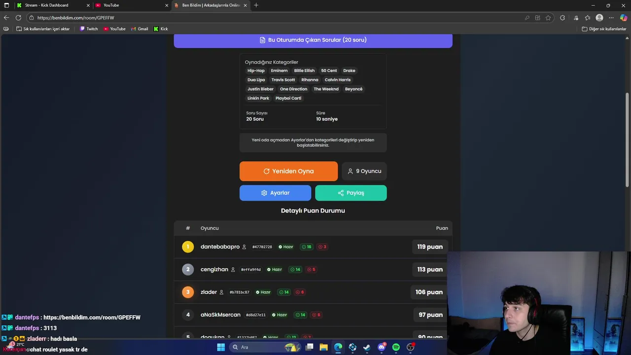Open Ayarlar settings button

click(x=275, y=193)
